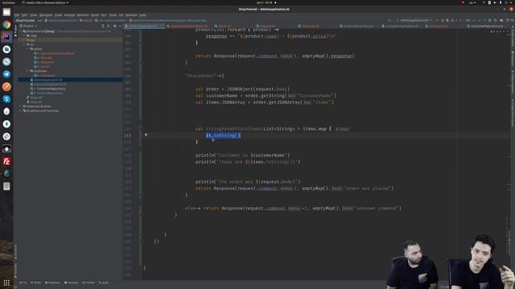515x289 pixels.
Task: Launch FileZilla from the dock
Action: point(6,161)
